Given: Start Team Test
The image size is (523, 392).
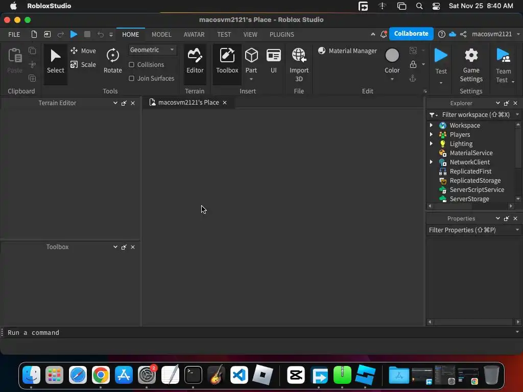Looking at the screenshot, I should coord(503,65).
